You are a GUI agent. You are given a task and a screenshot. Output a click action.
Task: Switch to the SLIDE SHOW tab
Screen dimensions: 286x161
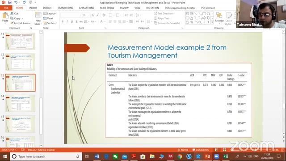click(107, 8)
